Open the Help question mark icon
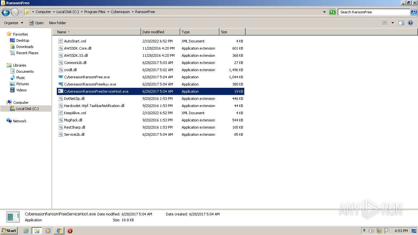418x235 pixels. coord(410,23)
